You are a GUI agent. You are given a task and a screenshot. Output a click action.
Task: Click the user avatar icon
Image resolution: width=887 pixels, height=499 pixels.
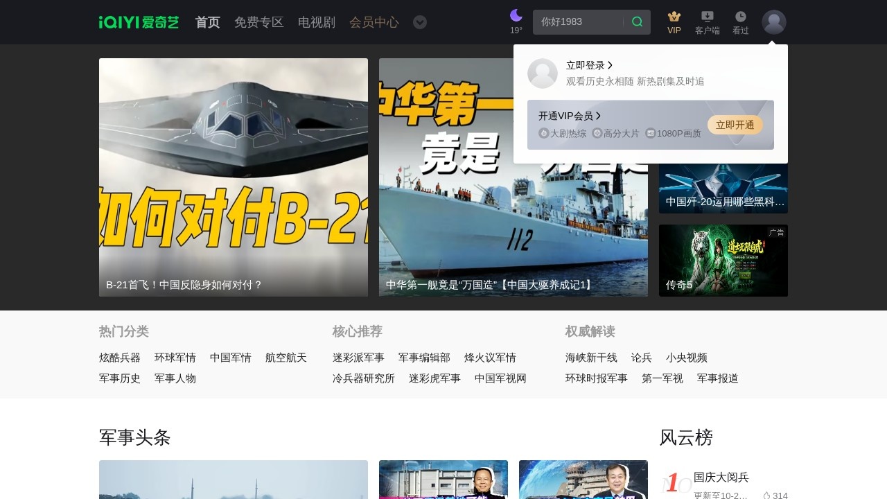[774, 22]
